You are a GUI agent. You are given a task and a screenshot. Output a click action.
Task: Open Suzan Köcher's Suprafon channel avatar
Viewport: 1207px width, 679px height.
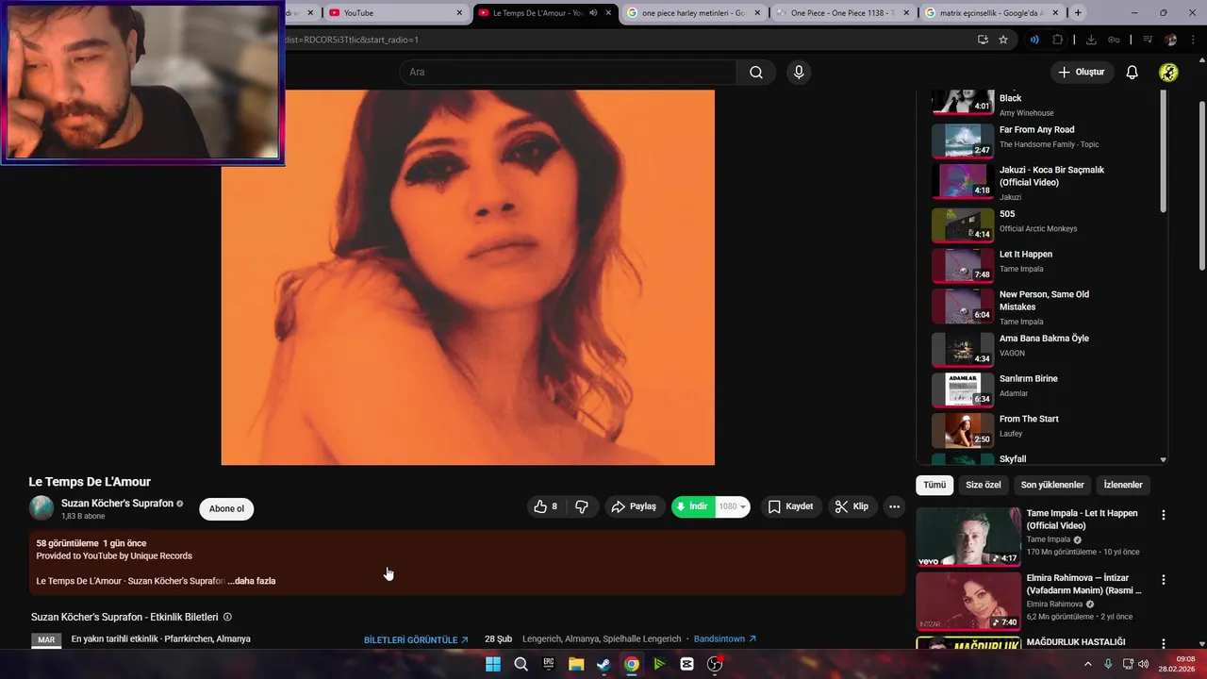tap(41, 508)
